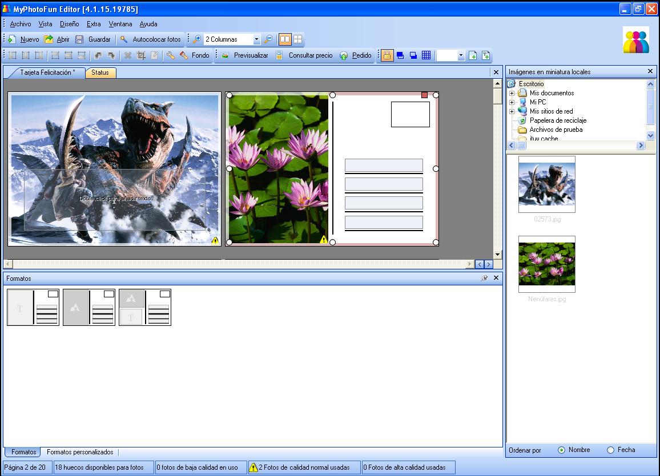The image size is (660, 476).
Task: Click the first alignment icon in the editing toolbar
Action: 13,55
